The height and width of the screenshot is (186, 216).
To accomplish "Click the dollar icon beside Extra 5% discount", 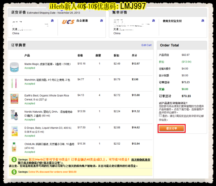I will pos(14,172).
